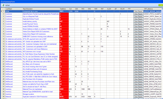View Report for AR Customers not in scope
The height and width of the screenshot is (99, 163).
138,52
